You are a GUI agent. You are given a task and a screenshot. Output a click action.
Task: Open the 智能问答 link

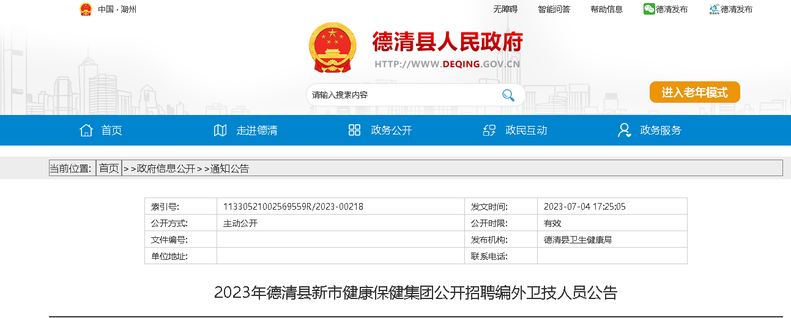point(554,9)
